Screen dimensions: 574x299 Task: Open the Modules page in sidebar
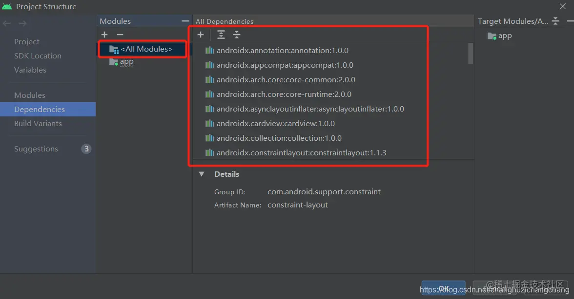coord(30,95)
